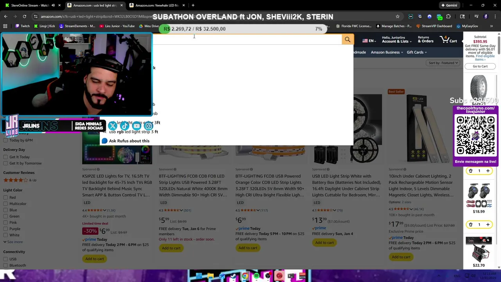Open the Chrome apps grid icon
The width and height of the screenshot is (501, 282).
tap(5, 26)
